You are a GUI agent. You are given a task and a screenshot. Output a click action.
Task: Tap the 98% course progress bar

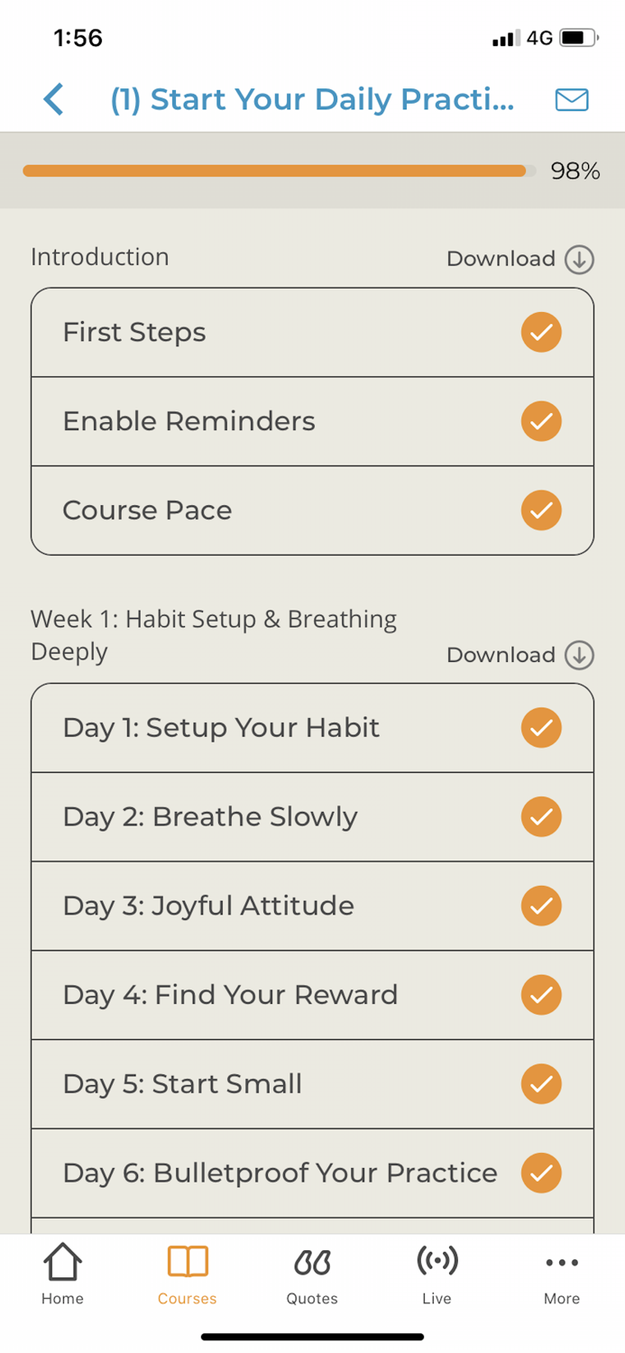point(275,170)
